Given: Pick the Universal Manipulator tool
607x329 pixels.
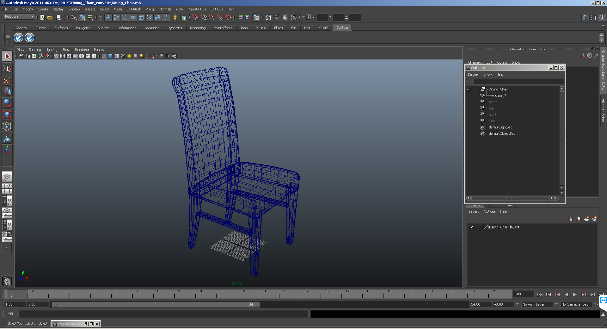Looking at the screenshot, I should pyautogui.click(x=7, y=126).
